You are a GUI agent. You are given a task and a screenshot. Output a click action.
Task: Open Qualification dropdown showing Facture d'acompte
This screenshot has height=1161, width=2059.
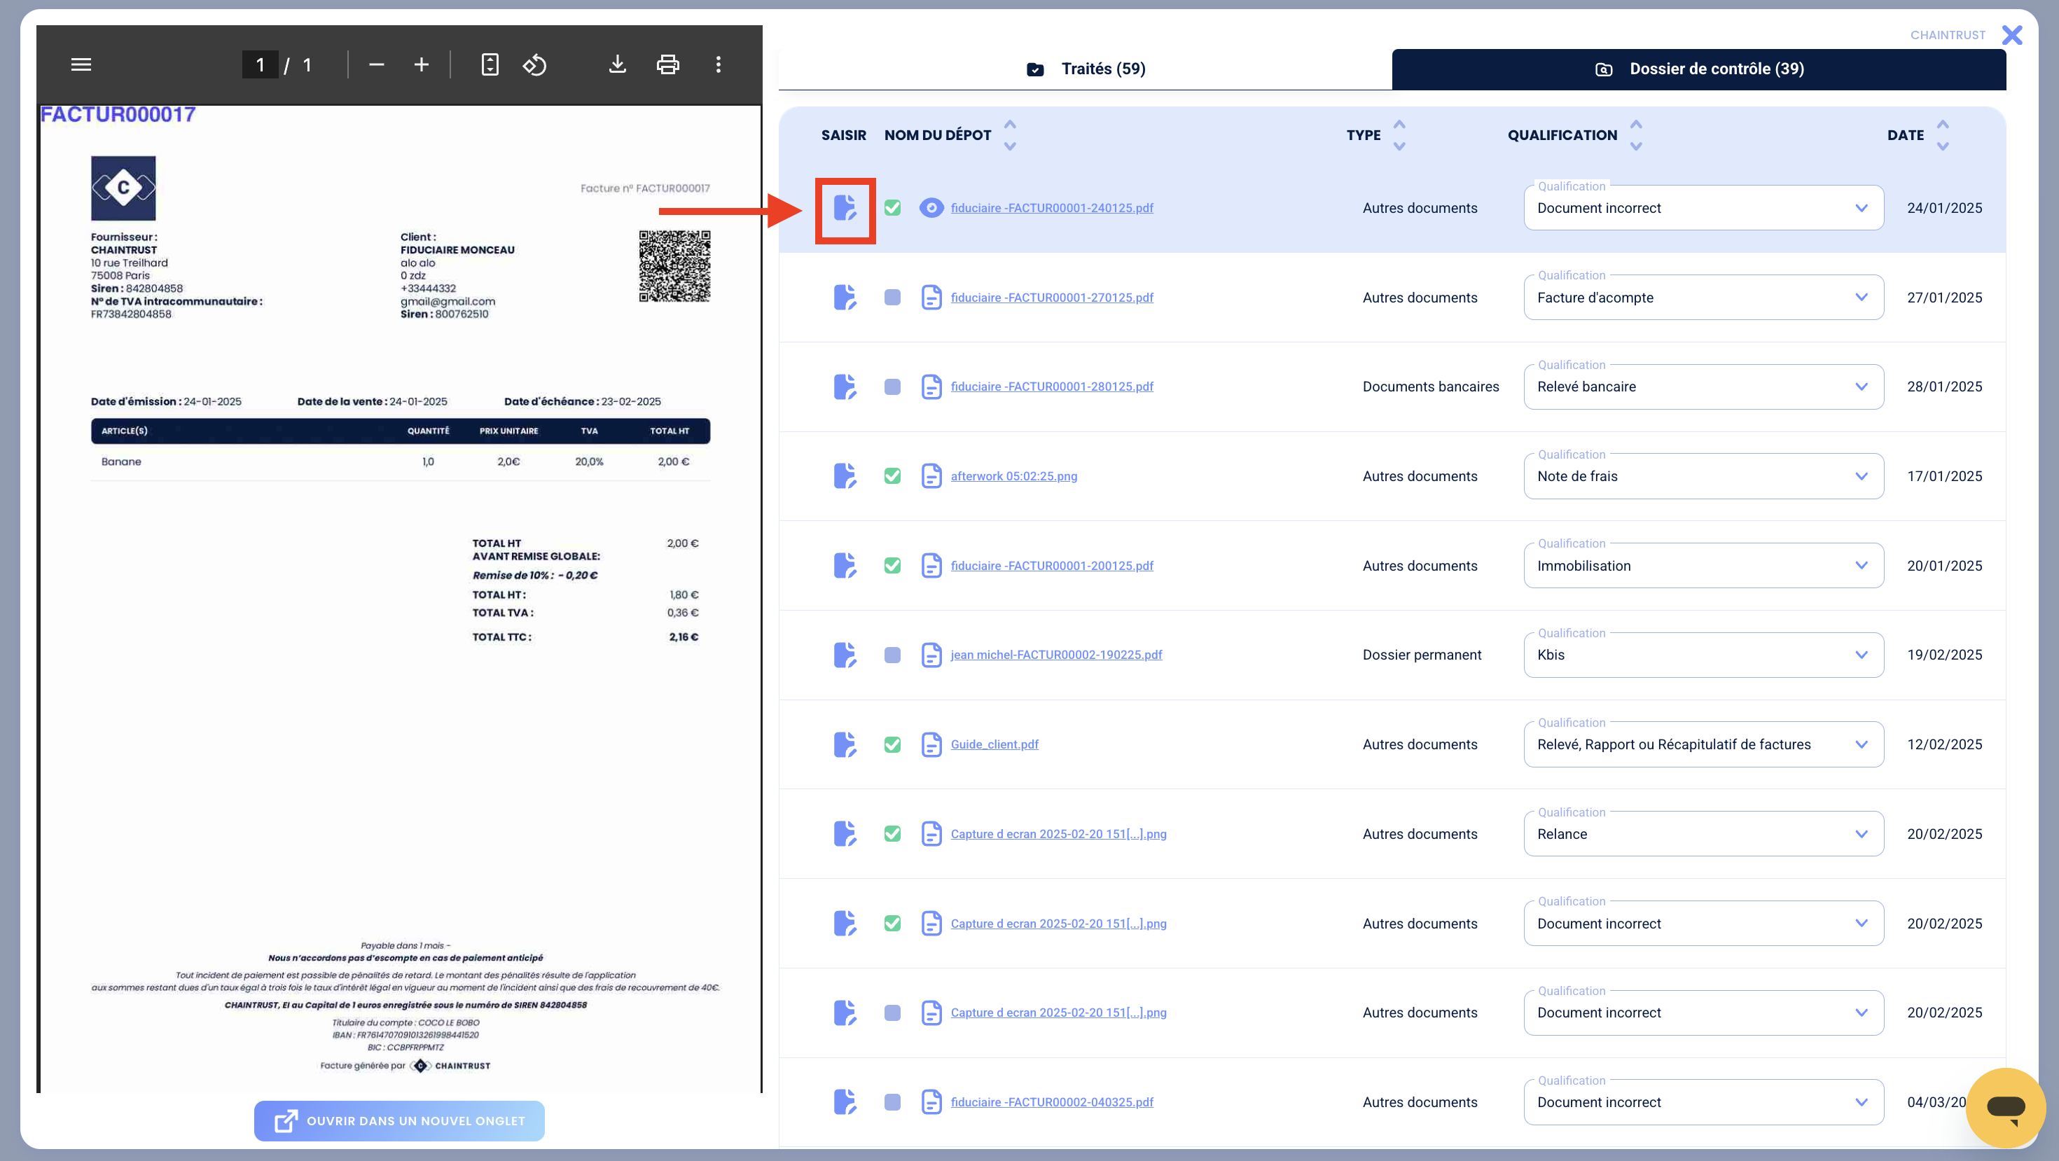(1703, 297)
